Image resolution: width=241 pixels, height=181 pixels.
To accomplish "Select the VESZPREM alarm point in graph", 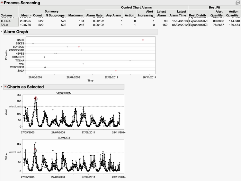I will (x=45, y=67).
